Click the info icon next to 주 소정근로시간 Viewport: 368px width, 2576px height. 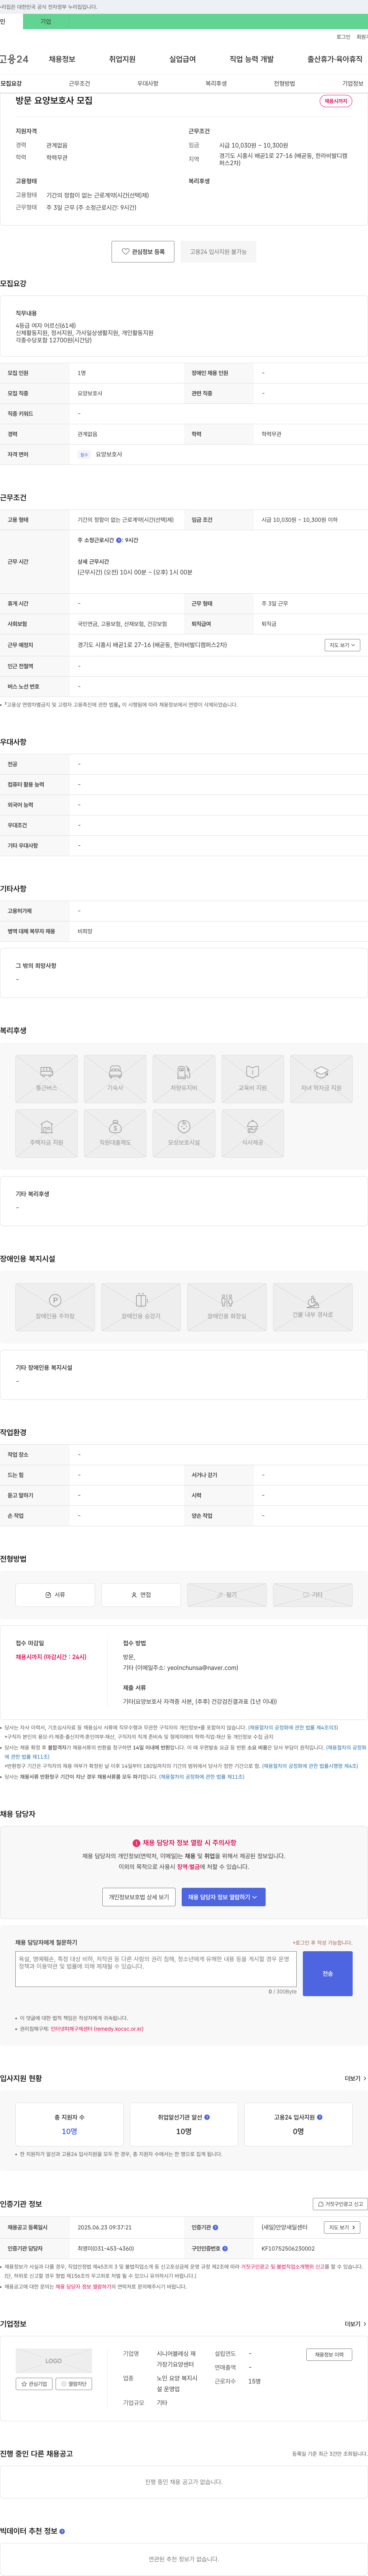[120, 540]
